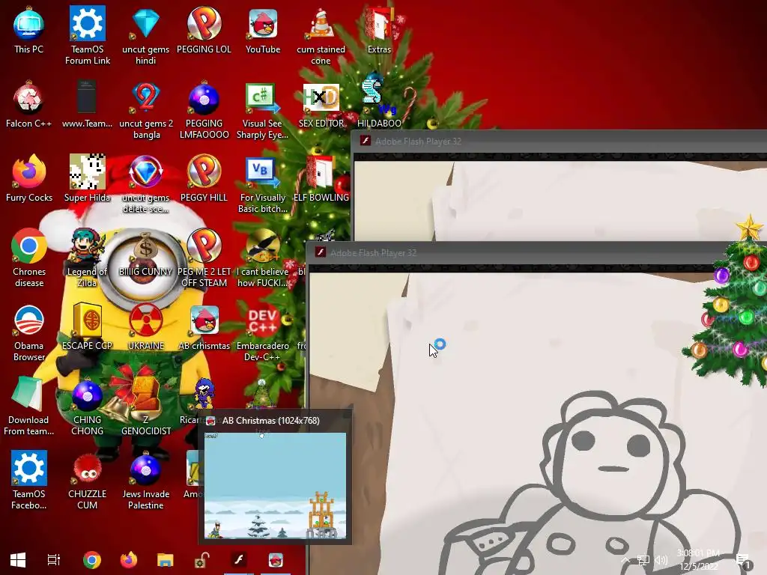Image resolution: width=767 pixels, height=575 pixels.
Task: Open Task View from the taskbar
Action: 54,560
